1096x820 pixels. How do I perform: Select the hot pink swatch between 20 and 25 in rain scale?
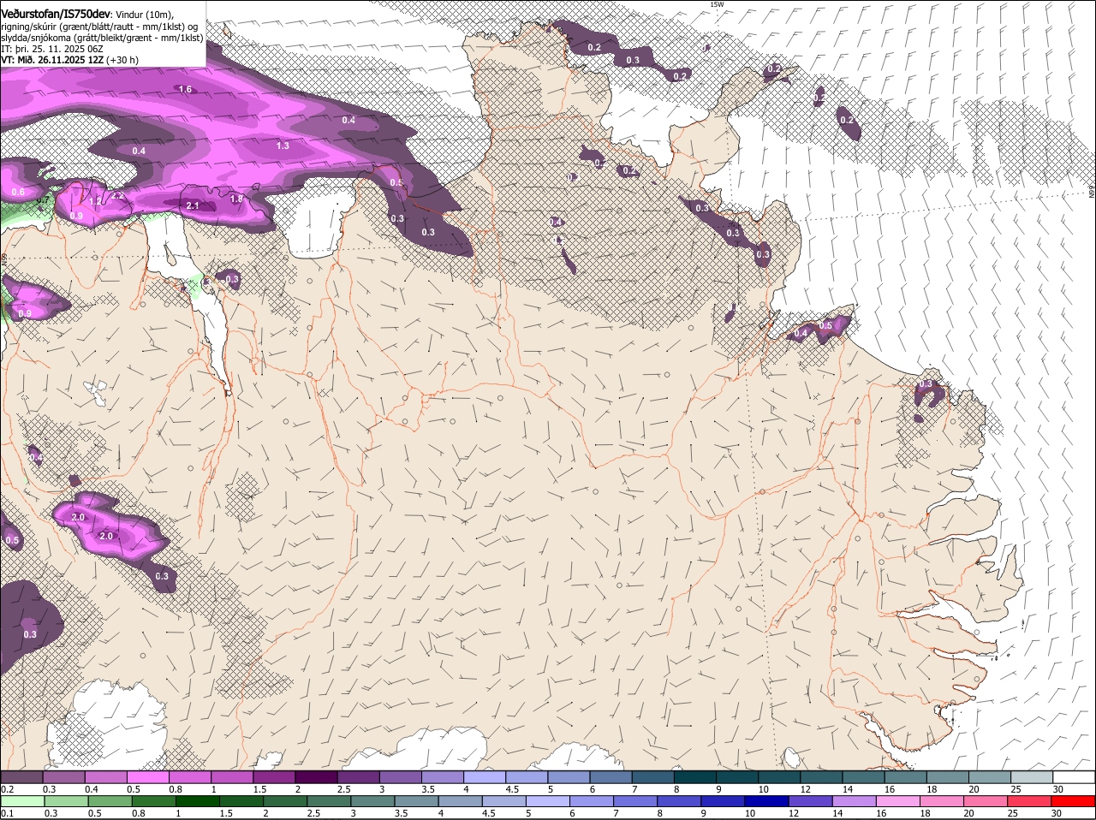(986, 801)
